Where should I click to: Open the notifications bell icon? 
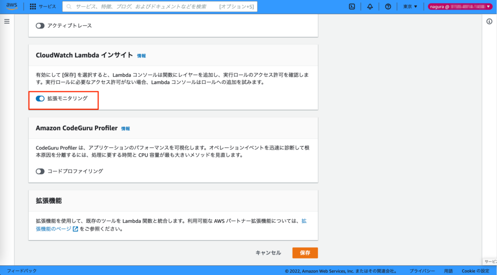[x=370, y=6]
